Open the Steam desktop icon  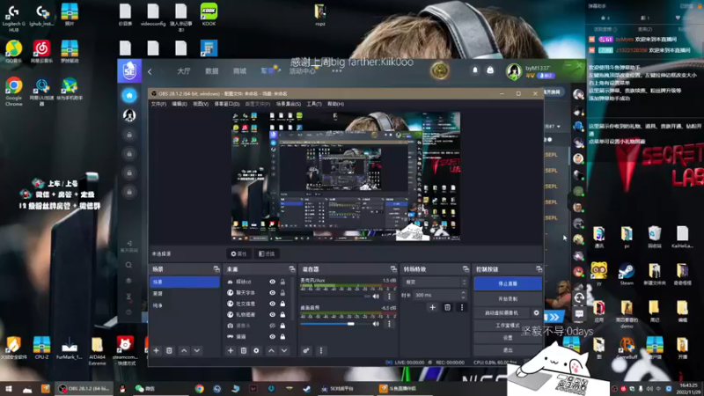click(627, 274)
